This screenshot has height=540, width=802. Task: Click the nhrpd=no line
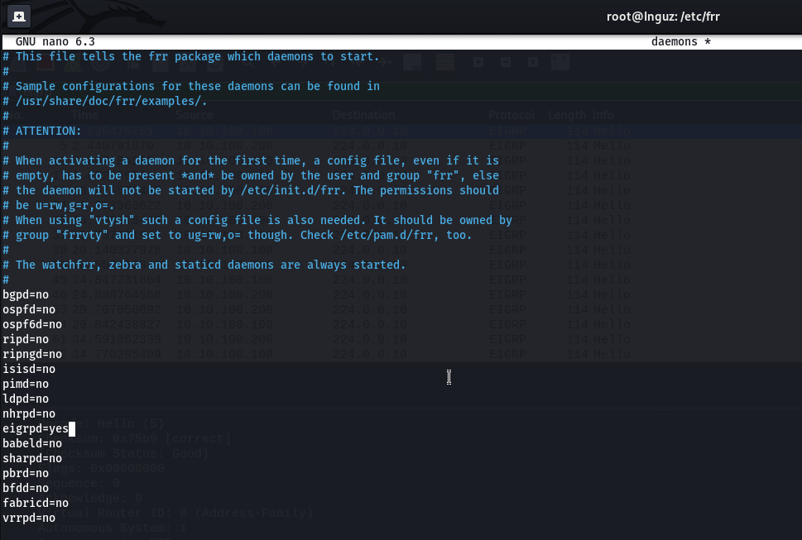pyautogui.click(x=29, y=413)
